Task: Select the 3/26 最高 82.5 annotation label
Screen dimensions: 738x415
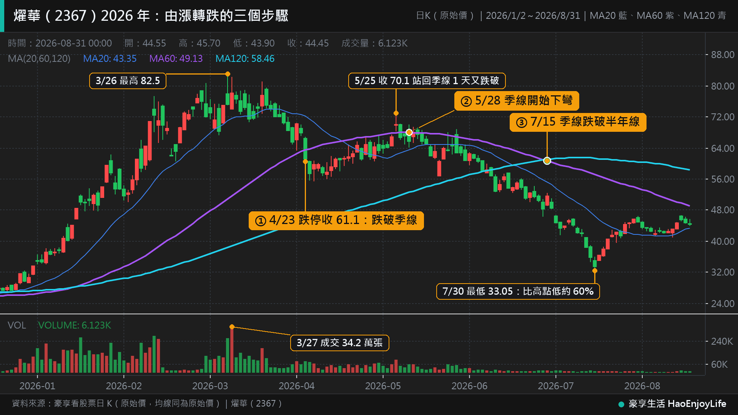Action: tap(128, 81)
